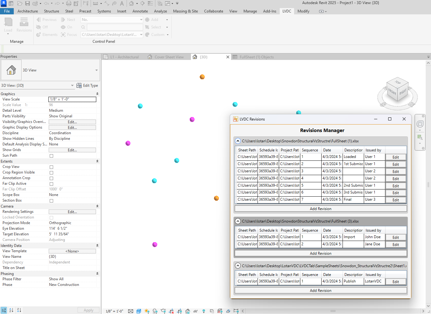Image resolution: width=431 pixels, height=314 pixels.
Task: Collapse the FullSheet (1).xlsx revisions group
Action: tap(238, 141)
